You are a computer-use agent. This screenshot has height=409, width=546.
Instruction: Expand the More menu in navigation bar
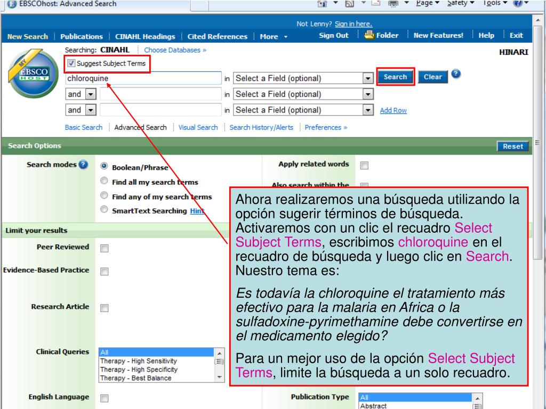pos(274,37)
